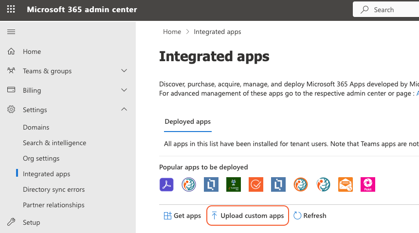Collapse the Settings section chevron
The image size is (419, 233).
(124, 110)
